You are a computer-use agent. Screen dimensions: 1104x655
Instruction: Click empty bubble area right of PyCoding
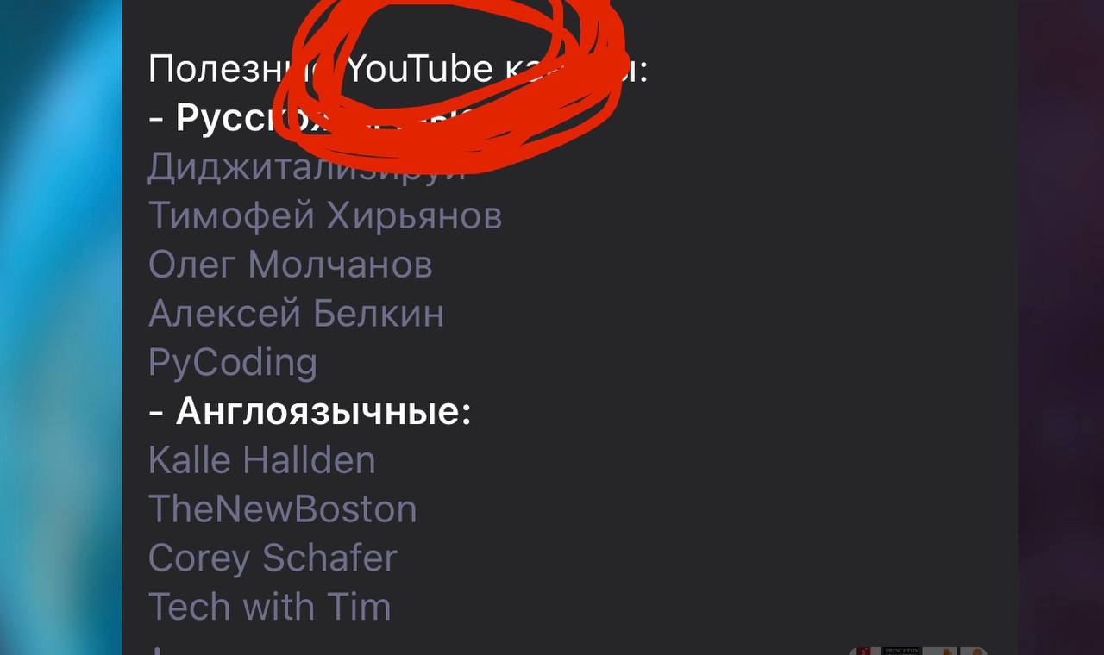click(664, 363)
